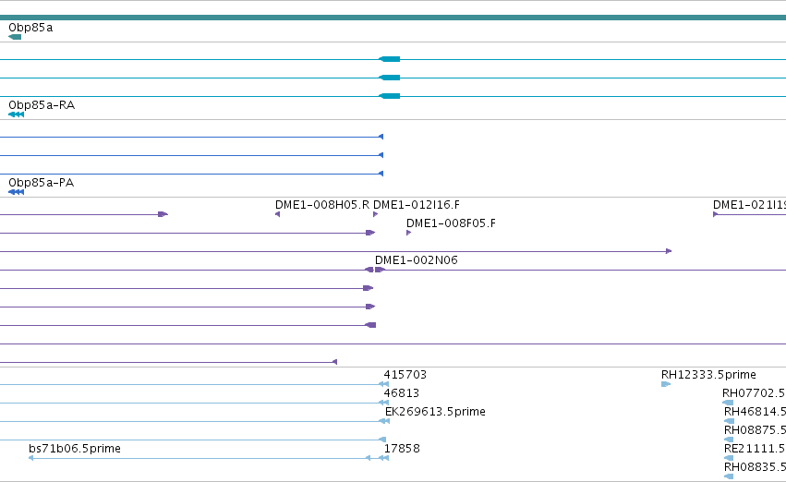Select the Obp85a gene feature label
786x482 pixels.
[30, 28]
